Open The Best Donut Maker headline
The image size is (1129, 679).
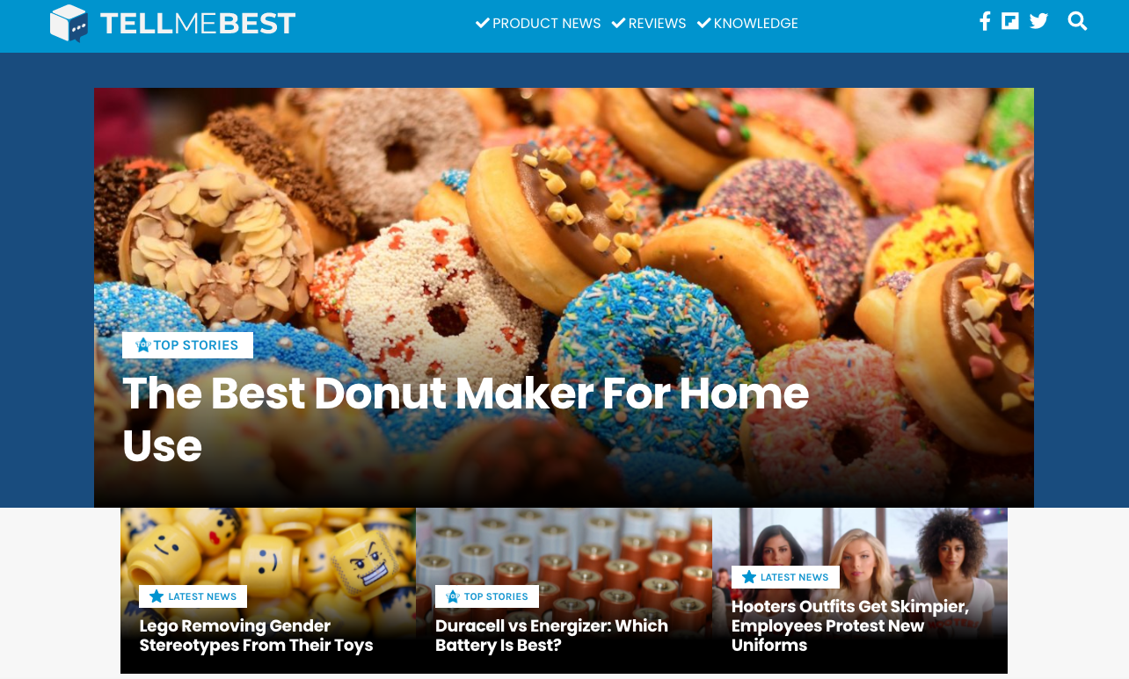pos(465,419)
